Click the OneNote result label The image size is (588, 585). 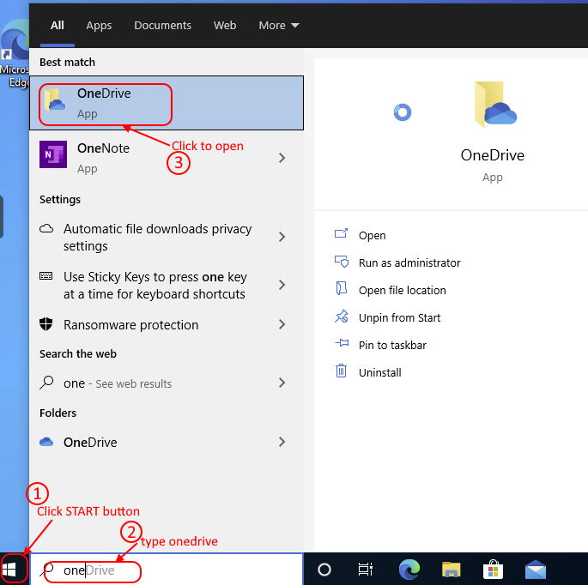(103, 148)
